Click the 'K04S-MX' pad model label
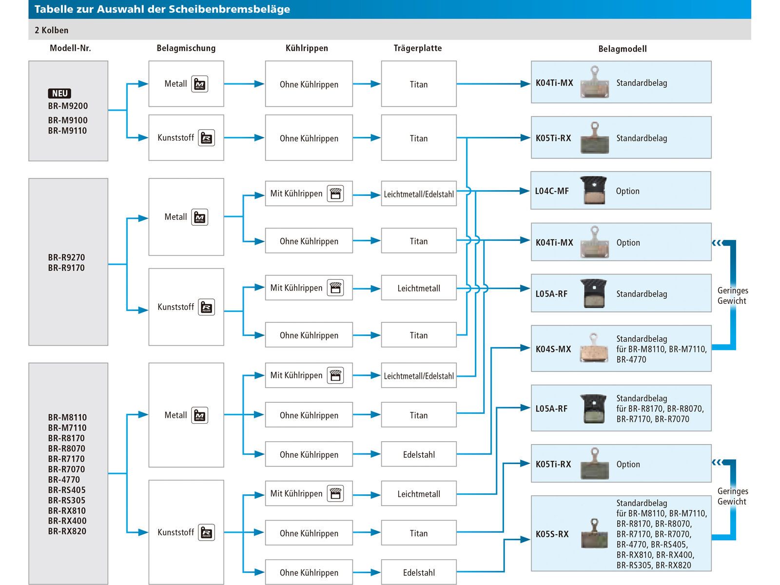Screen dimensions: 780x585 click(x=553, y=349)
